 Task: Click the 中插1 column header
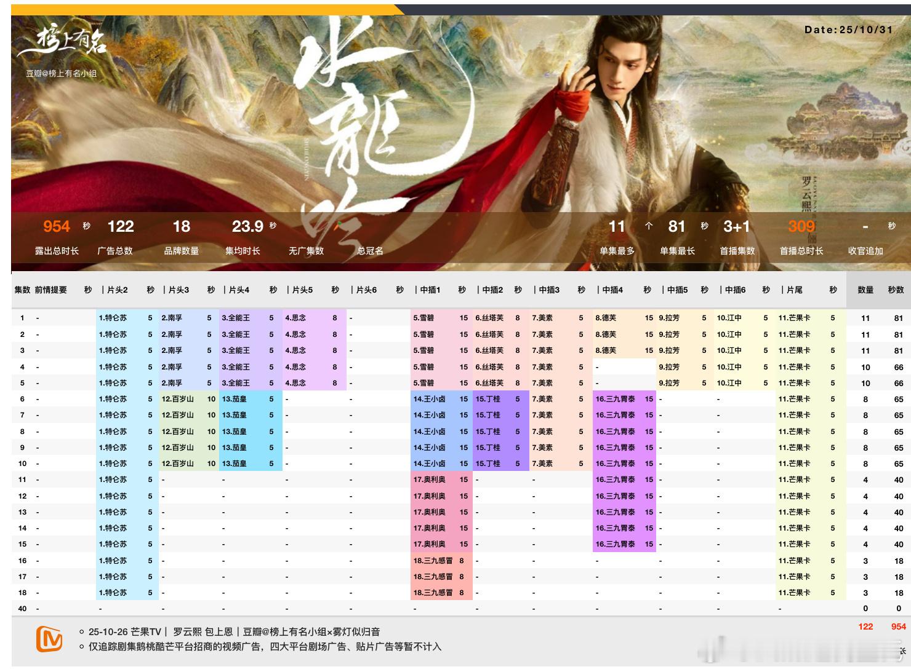click(428, 290)
